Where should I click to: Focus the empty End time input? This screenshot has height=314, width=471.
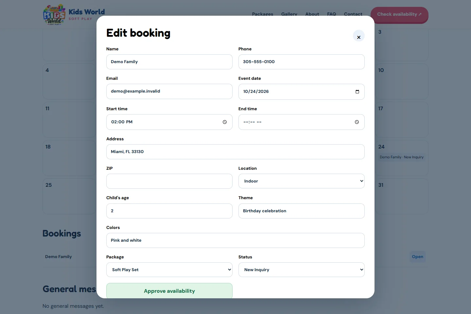tap(302, 122)
